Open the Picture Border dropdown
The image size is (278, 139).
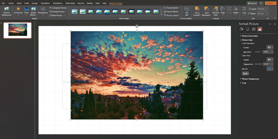click(x=172, y=8)
